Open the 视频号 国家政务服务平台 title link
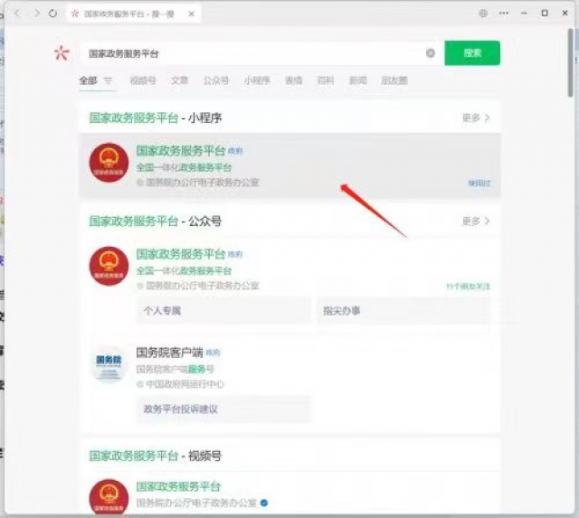Screen dimensions: 579x518 pos(178,486)
